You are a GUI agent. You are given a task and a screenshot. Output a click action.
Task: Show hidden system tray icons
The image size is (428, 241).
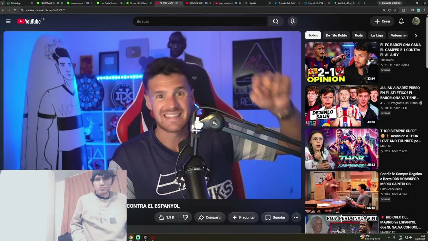[x=388, y=237]
